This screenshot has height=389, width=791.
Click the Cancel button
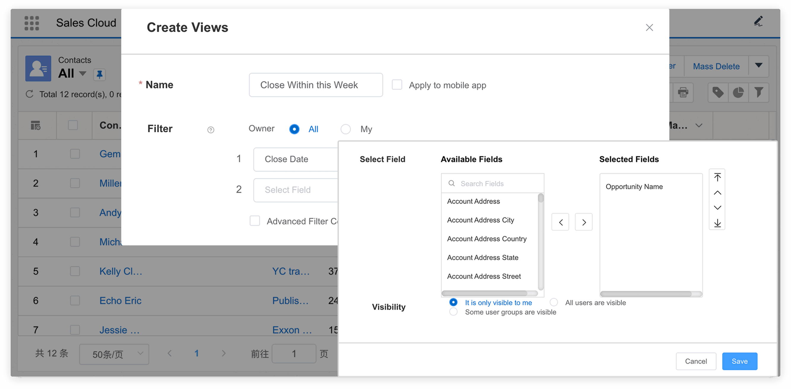[695, 361]
